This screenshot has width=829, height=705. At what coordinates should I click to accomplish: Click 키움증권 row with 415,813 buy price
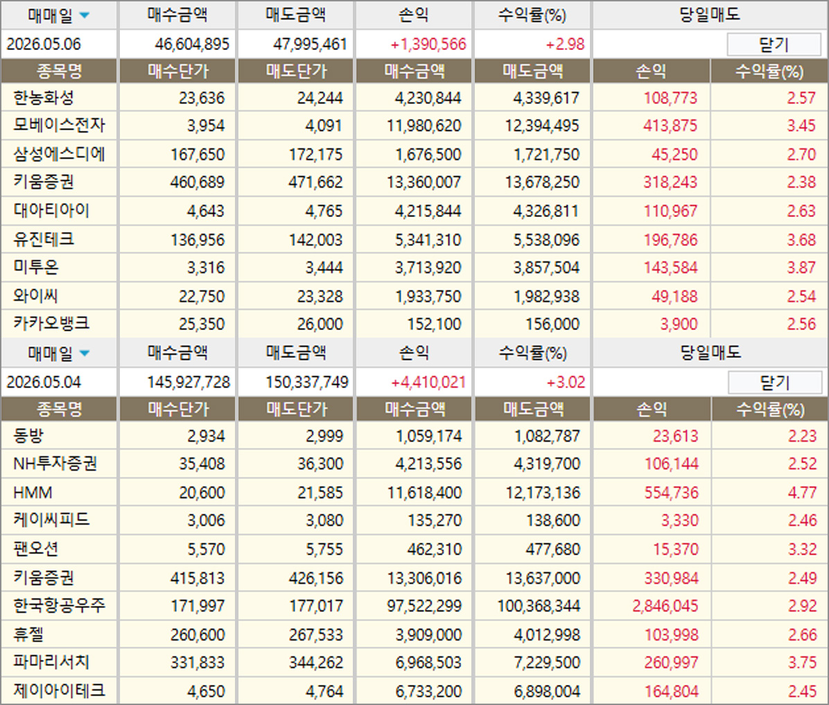[x=44, y=577]
